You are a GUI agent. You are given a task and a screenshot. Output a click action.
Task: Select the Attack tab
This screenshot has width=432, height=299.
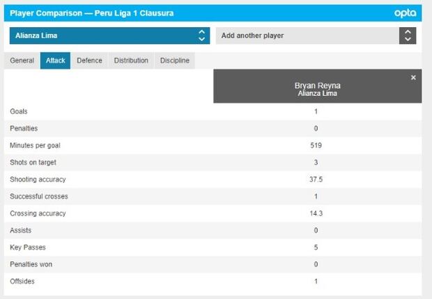[x=55, y=60]
